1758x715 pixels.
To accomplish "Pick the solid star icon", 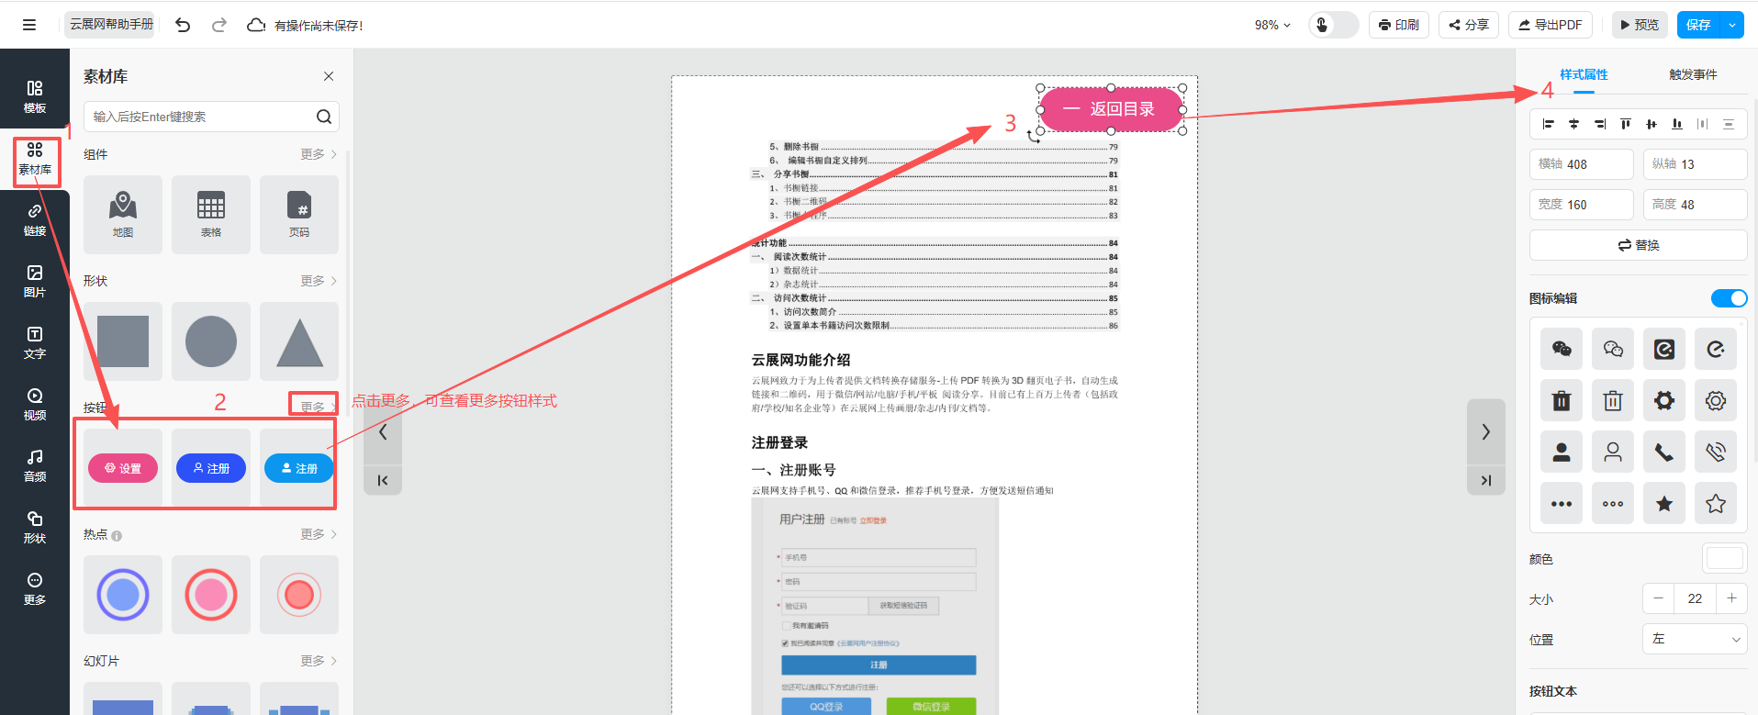I will (1663, 503).
